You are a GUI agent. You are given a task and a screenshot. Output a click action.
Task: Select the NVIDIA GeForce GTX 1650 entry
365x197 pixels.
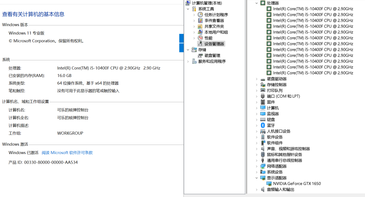click(297, 184)
